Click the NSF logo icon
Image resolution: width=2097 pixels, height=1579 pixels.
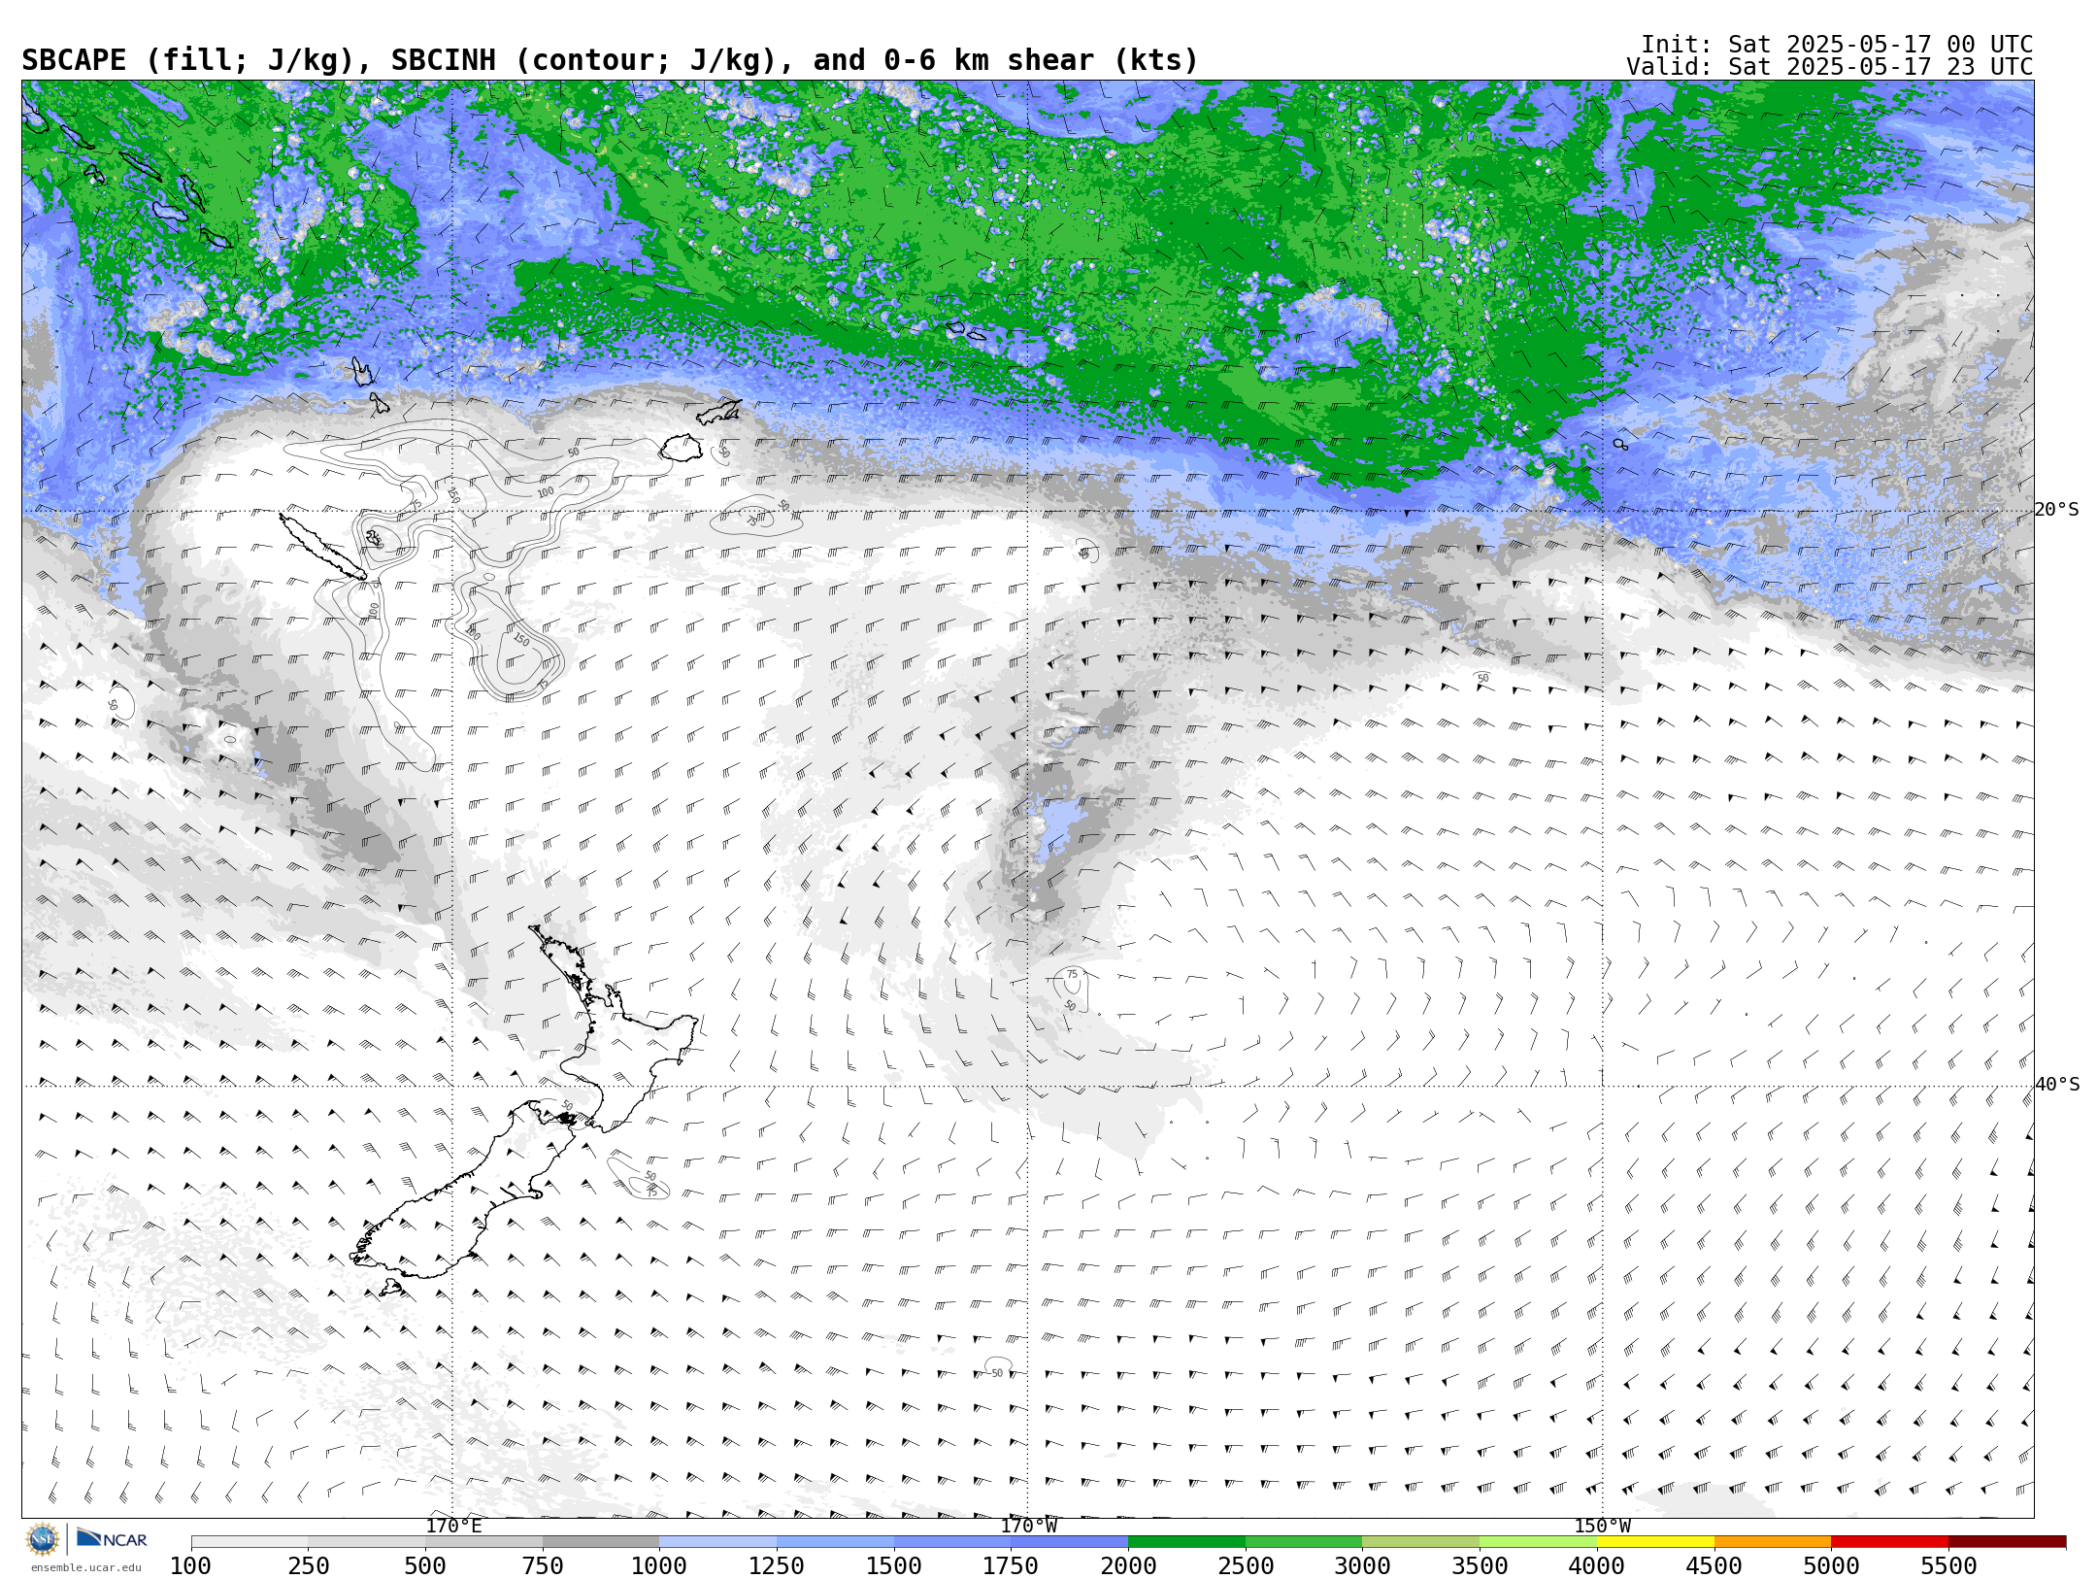(x=43, y=1539)
